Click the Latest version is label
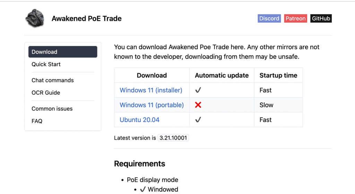The image size is (355, 194). pyautogui.click(x=135, y=138)
